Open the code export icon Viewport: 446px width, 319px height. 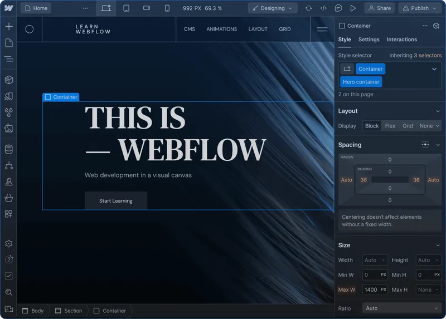point(323,8)
